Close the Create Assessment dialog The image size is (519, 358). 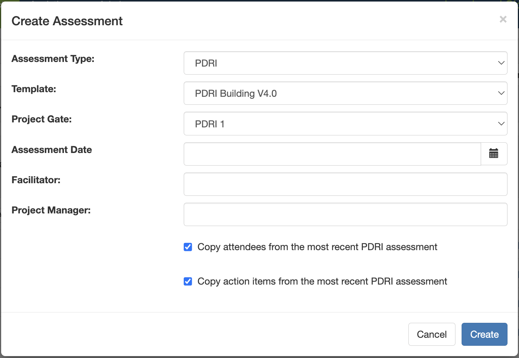point(503,19)
